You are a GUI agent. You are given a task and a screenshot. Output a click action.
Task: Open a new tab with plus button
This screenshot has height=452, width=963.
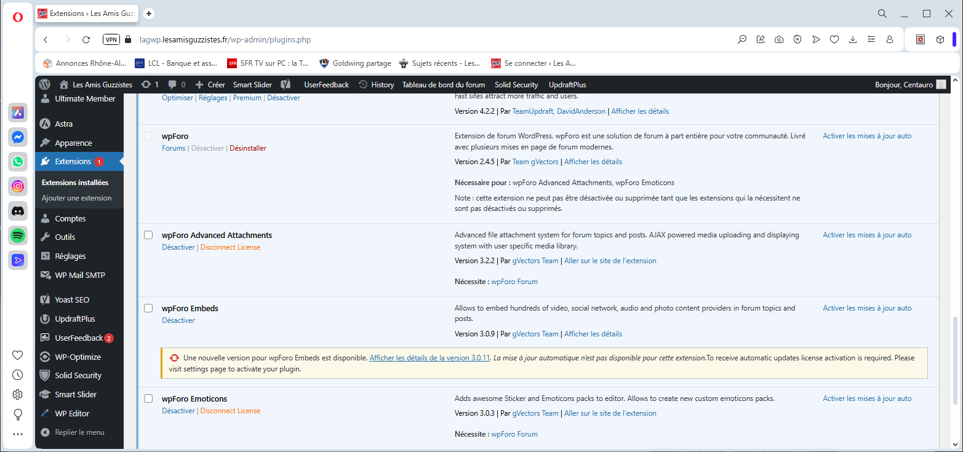tap(149, 14)
